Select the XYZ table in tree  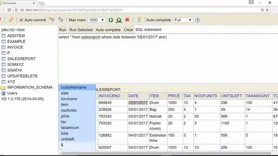pos(11,82)
